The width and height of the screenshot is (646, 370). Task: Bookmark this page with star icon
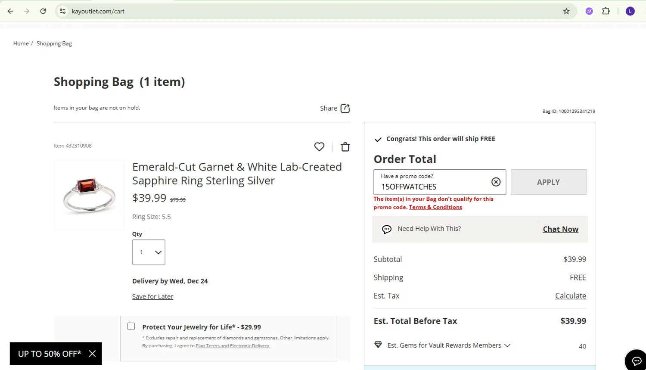click(566, 11)
